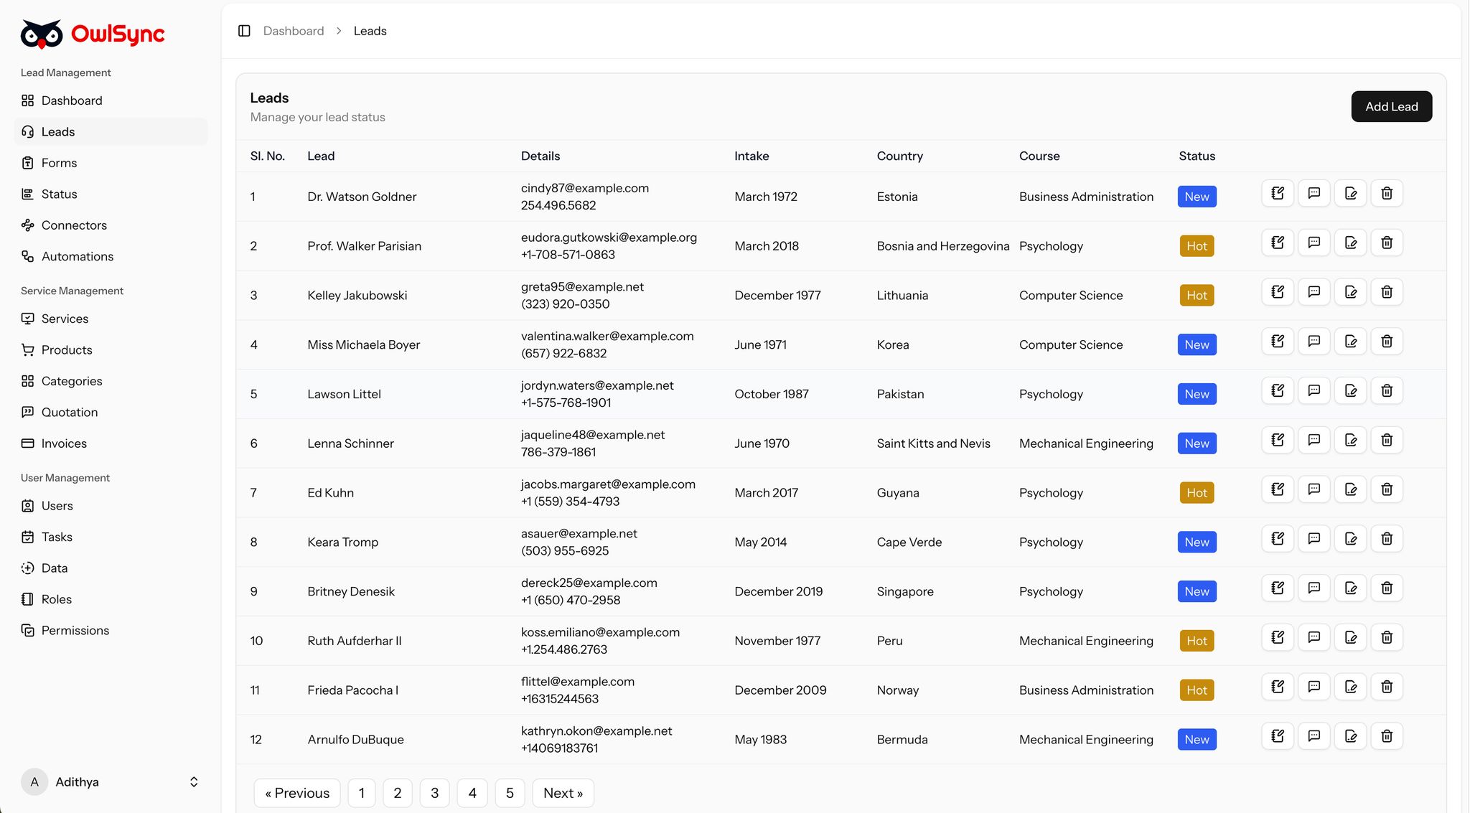1470x813 pixels.
Task: Open Connectors in the sidebar
Action: click(74, 225)
